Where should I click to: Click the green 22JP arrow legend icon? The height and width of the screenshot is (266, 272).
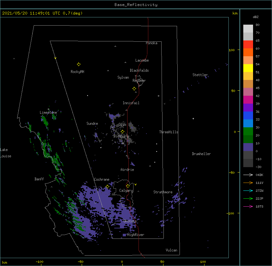coord(248,198)
